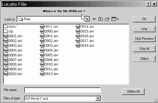Expand the Look in dropdown arrow
The image size is (158, 103).
click(87, 19)
